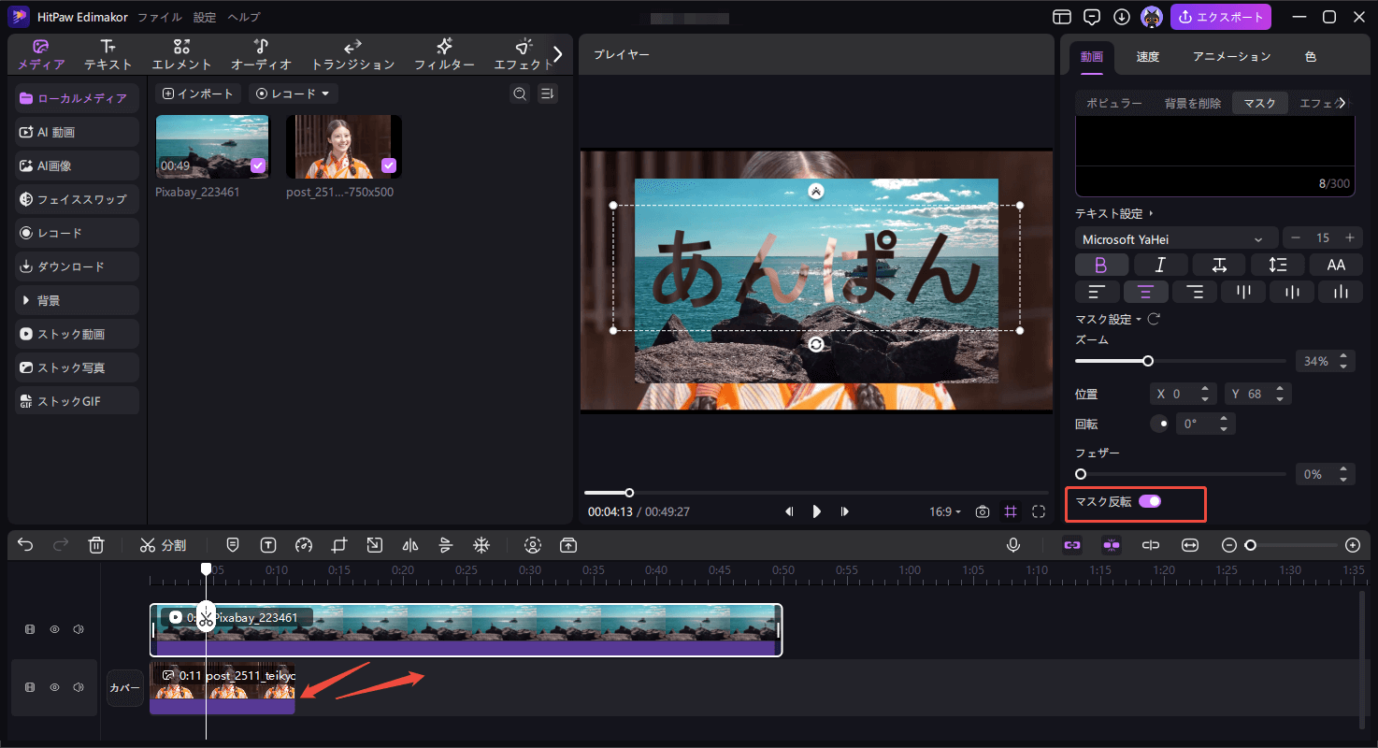This screenshot has width=1378, height=748.
Task: Play the video in the player
Action: (x=816, y=511)
